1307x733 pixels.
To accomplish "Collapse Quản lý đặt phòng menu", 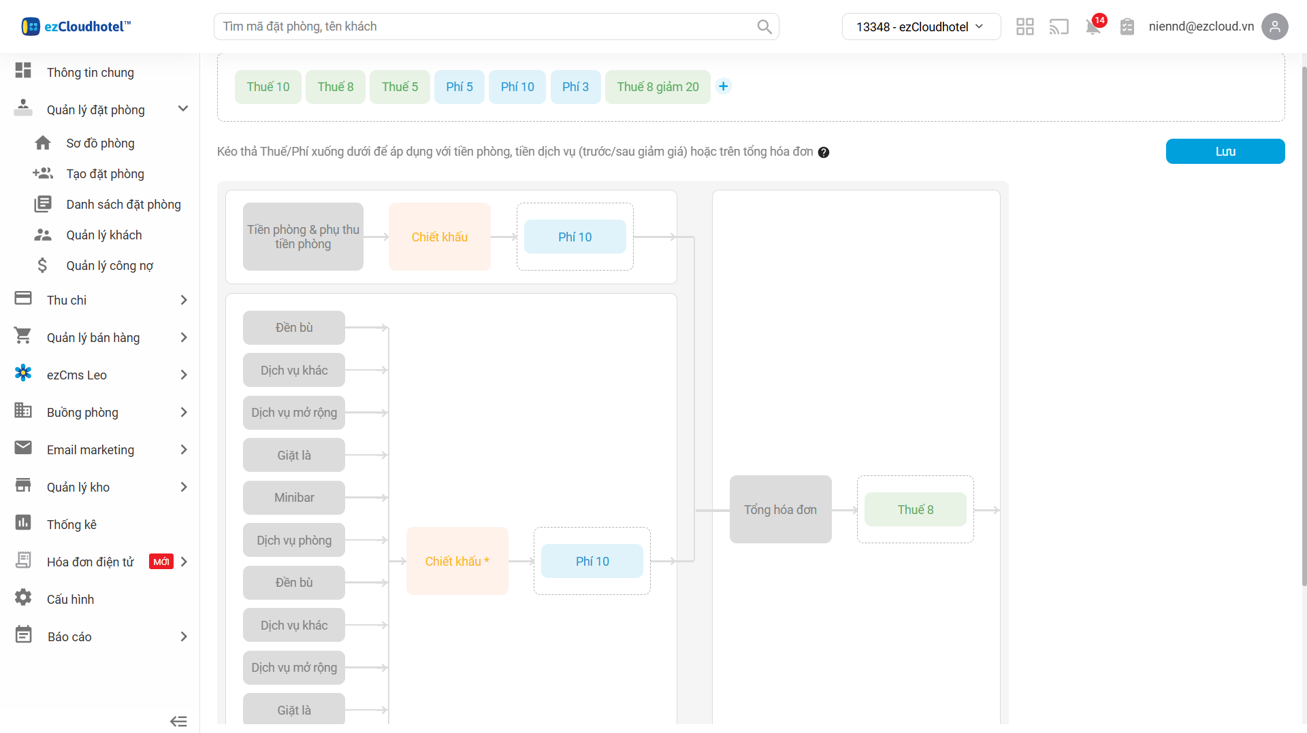I will tap(182, 109).
